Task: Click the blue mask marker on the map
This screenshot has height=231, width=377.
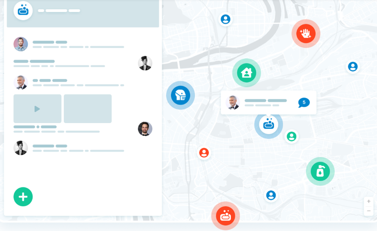Action: pyautogui.click(x=180, y=95)
